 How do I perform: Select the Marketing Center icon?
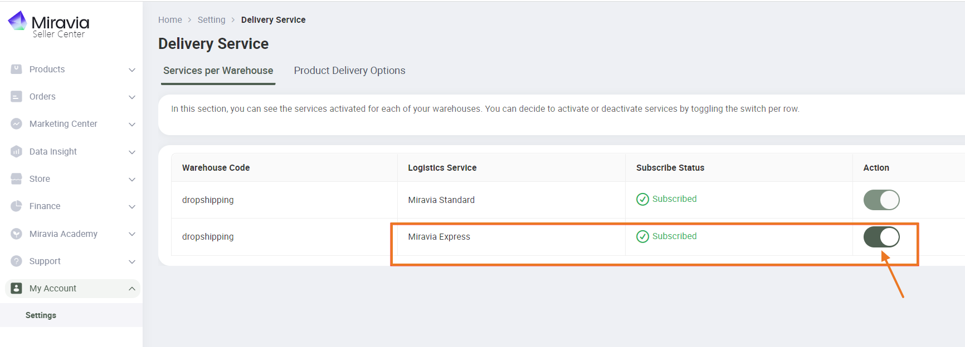click(x=16, y=123)
